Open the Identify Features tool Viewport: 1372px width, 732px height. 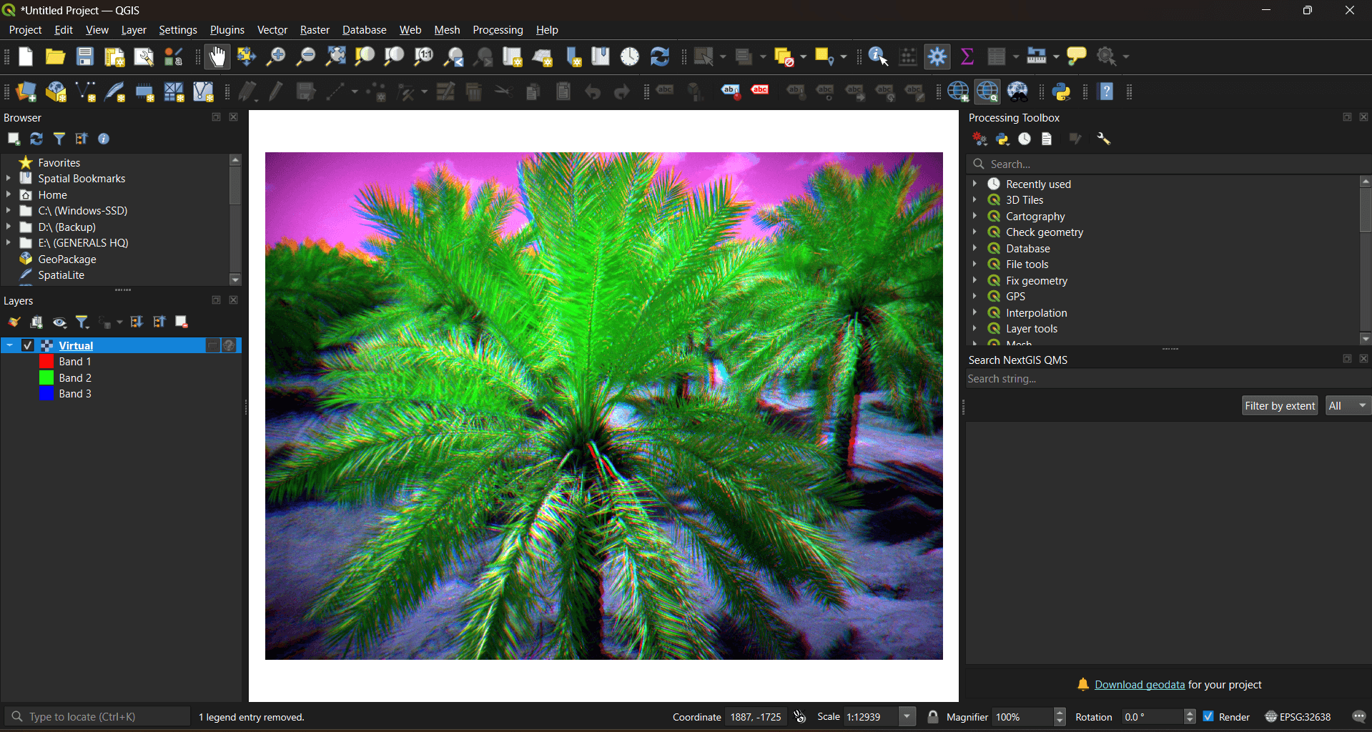point(879,56)
